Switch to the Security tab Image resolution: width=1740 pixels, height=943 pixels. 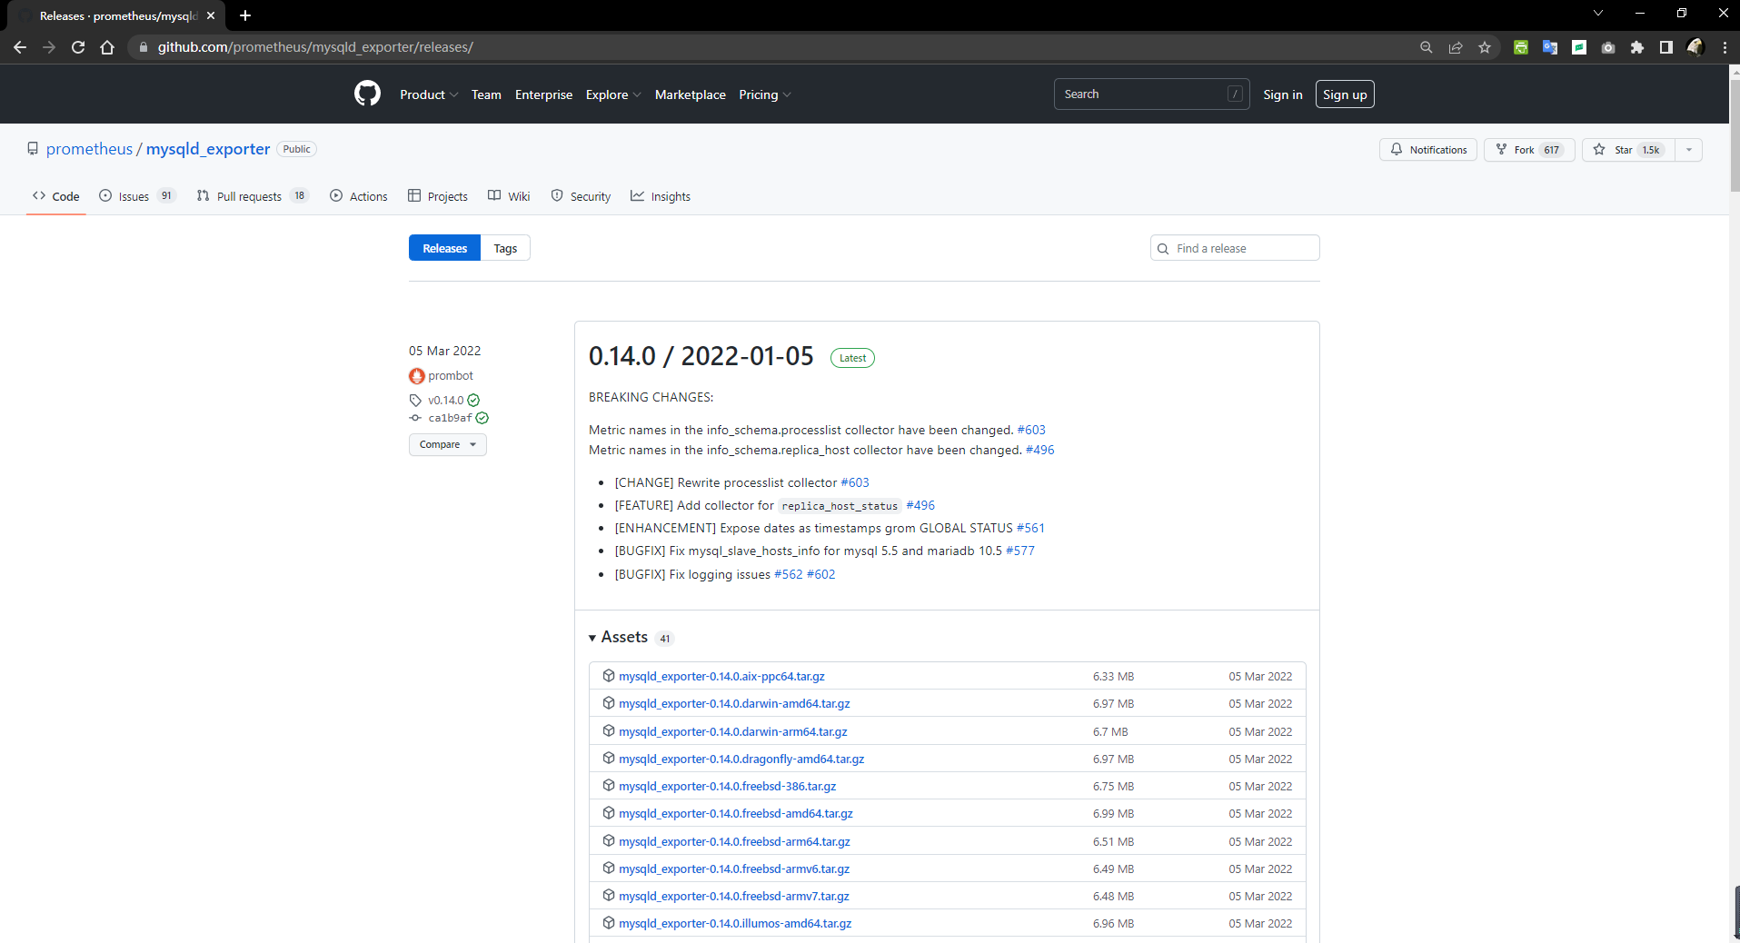(581, 196)
